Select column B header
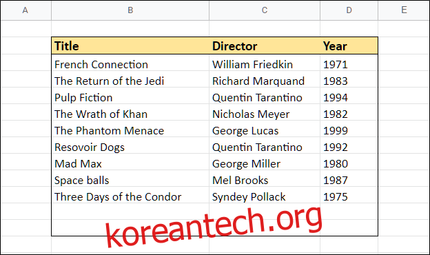Image resolution: width=430 pixels, height=255 pixels. point(130,10)
